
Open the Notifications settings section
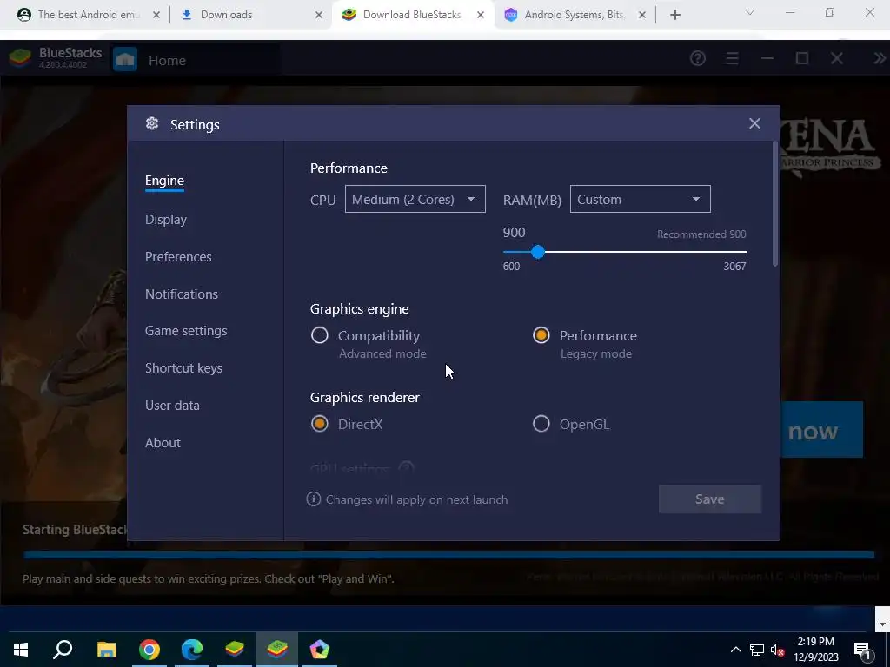182,294
